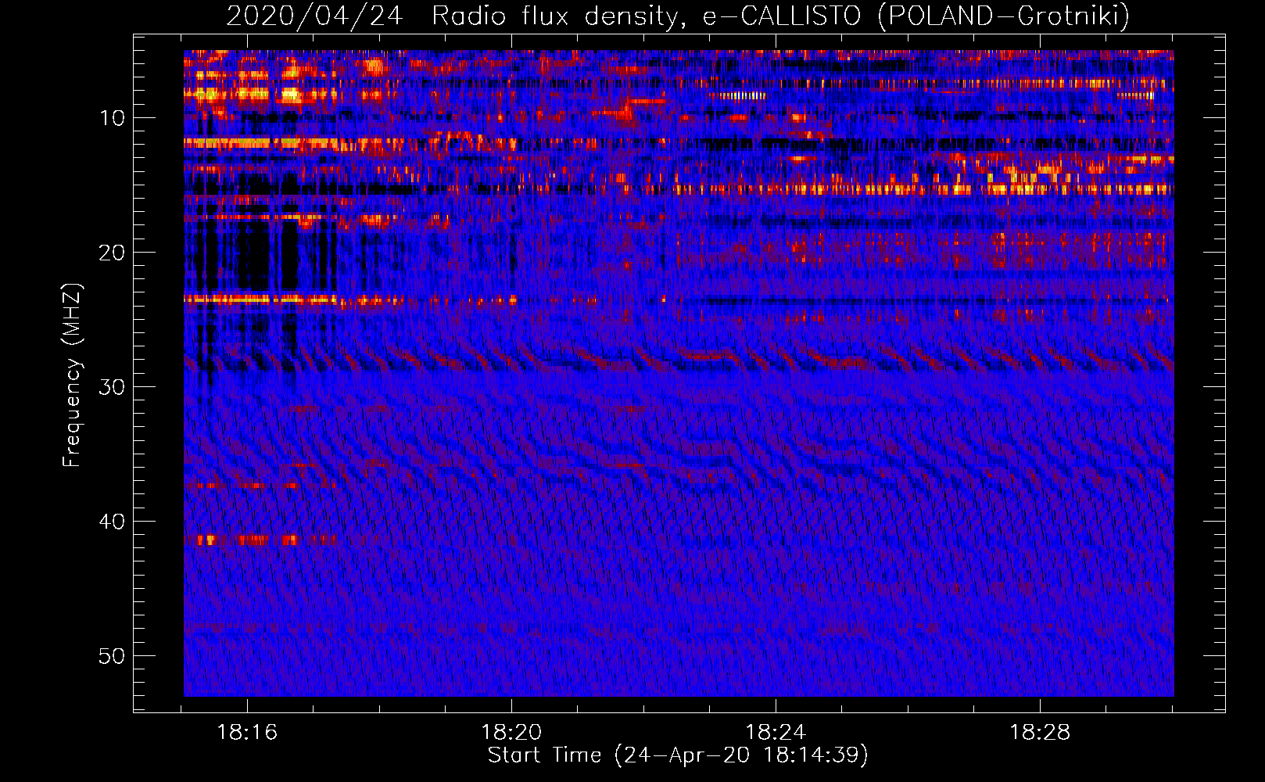The width and height of the screenshot is (1265, 782).
Task: Click the 50 MHz frequency tick label
Action: [x=113, y=656]
